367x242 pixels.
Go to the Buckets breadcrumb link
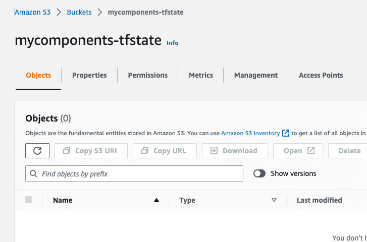79,12
